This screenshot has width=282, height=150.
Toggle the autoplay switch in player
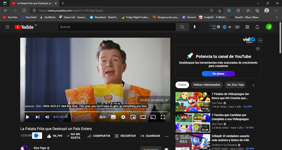click(x=102, y=117)
